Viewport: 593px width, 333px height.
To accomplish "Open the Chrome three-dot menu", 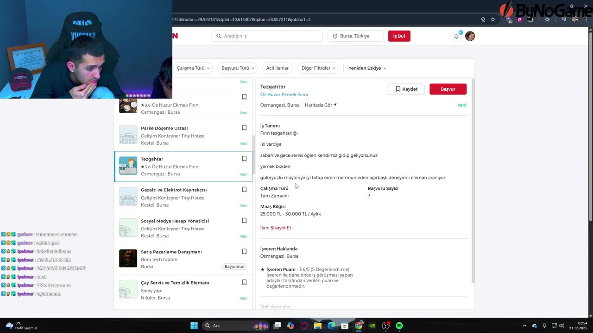I will (x=587, y=19).
